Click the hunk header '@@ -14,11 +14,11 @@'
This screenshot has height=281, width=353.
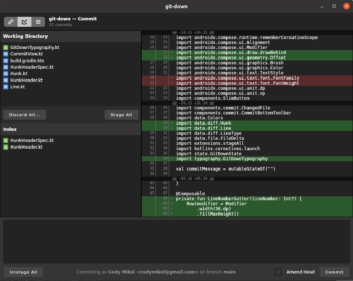(193, 33)
